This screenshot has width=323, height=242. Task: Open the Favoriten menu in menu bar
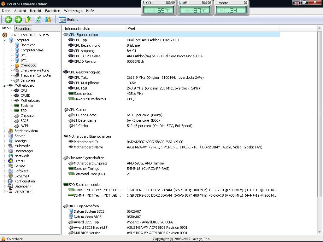coord(53,11)
